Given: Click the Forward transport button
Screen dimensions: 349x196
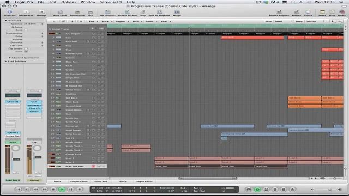Looking at the screenshot, I should pos(44,189).
